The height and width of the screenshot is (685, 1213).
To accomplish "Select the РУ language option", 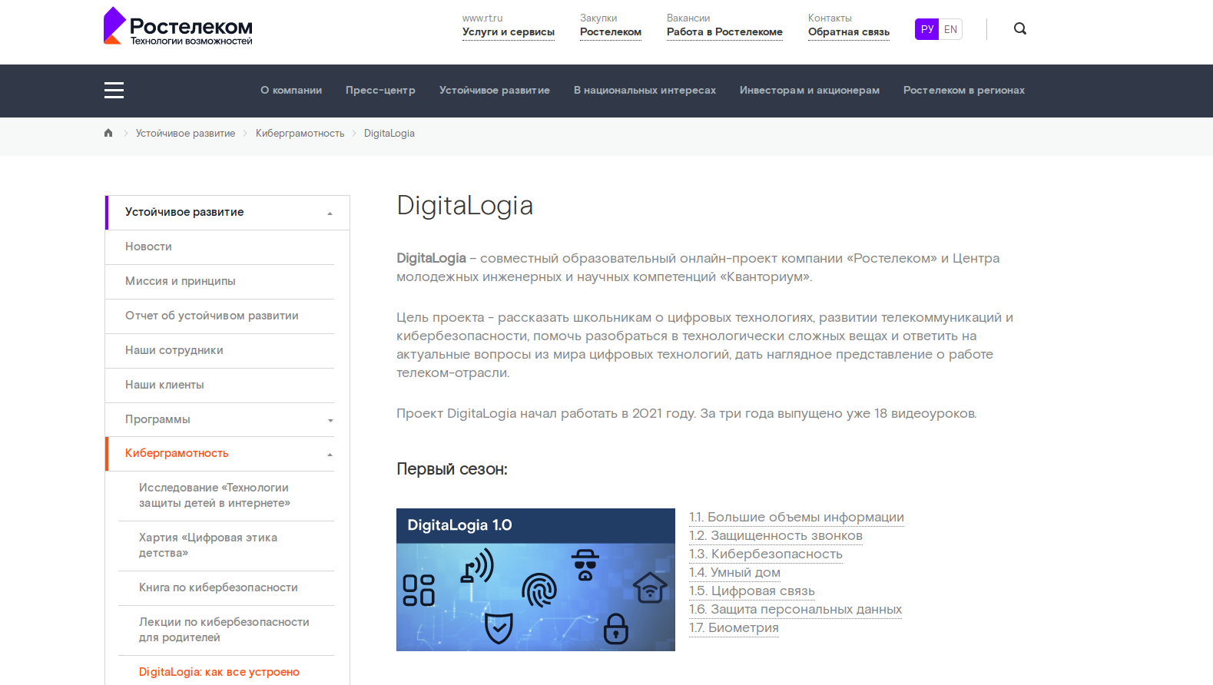I will 926,29.
